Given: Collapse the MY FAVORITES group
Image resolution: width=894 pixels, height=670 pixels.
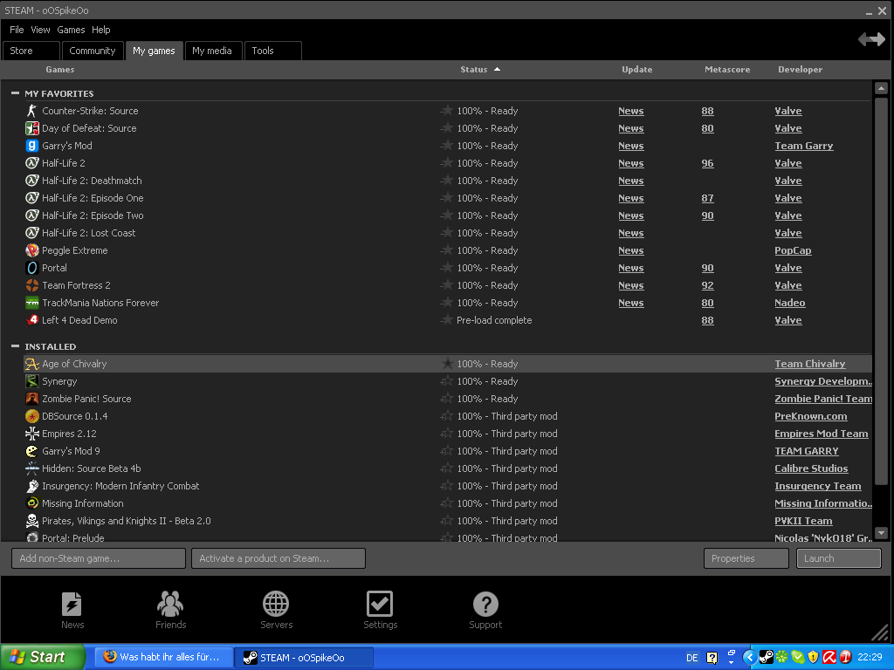Looking at the screenshot, I should [15, 93].
